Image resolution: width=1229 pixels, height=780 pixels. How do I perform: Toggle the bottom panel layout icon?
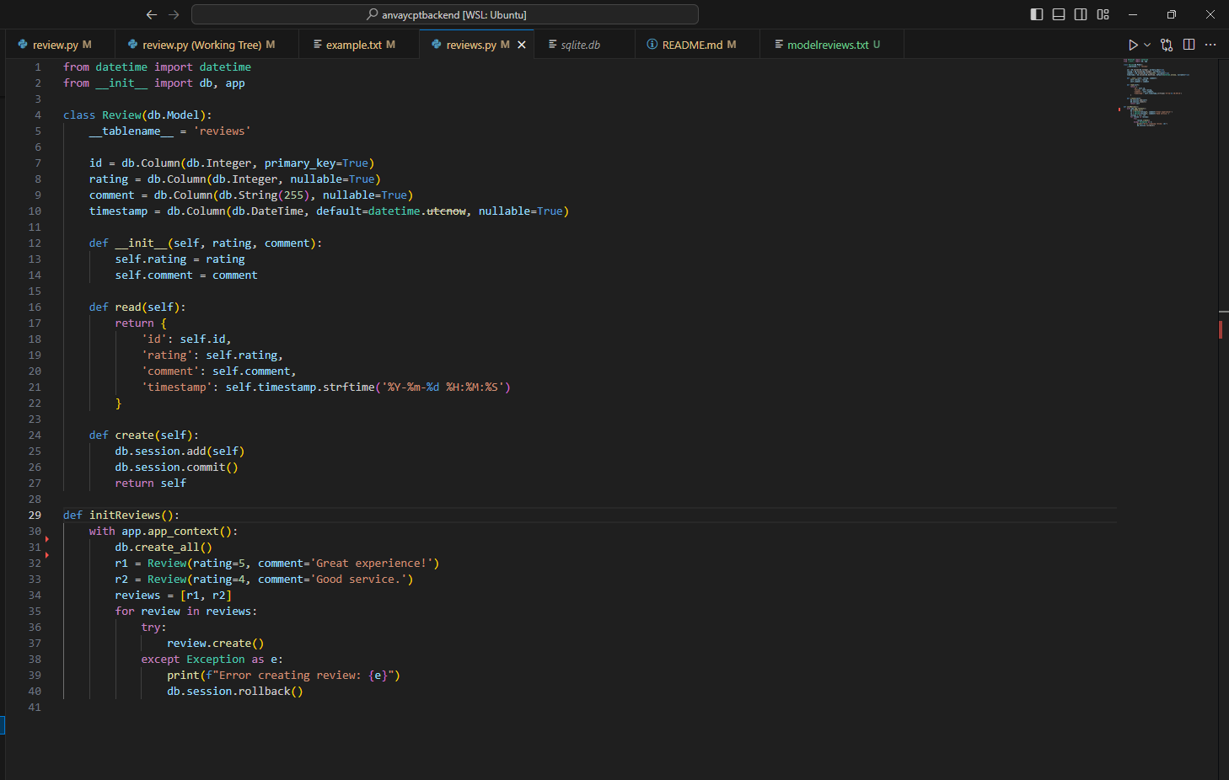coord(1059,14)
